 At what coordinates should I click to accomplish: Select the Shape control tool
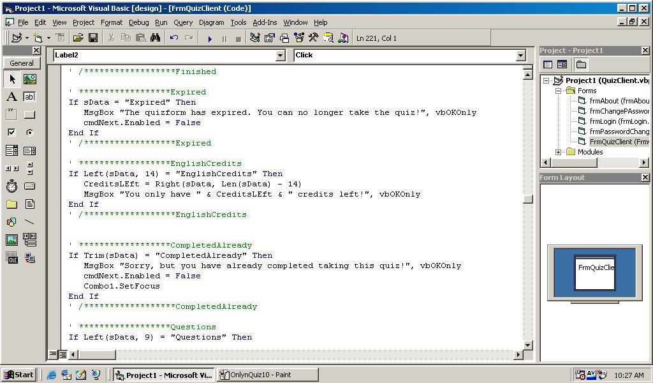[12, 222]
